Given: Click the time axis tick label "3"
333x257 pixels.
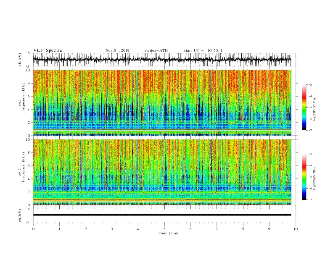Looking at the screenshot, I should tap(112, 229).
